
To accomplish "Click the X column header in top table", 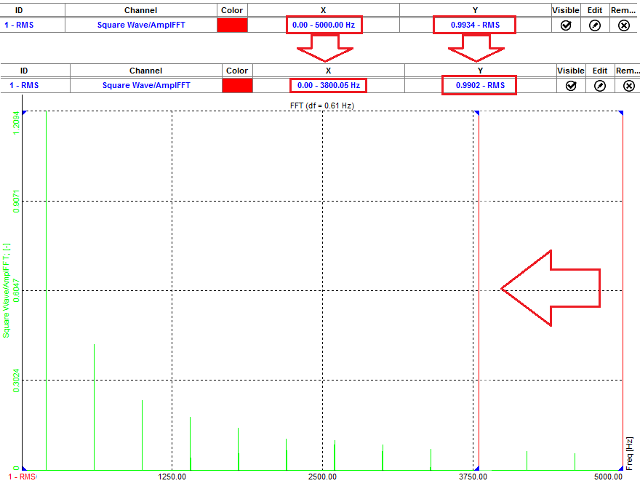I will (323, 10).
